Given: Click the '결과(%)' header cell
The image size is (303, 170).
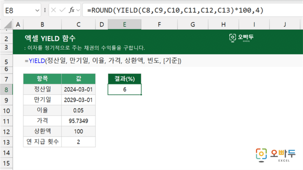Looking at the screenshot, I should [x=124, y=79].
